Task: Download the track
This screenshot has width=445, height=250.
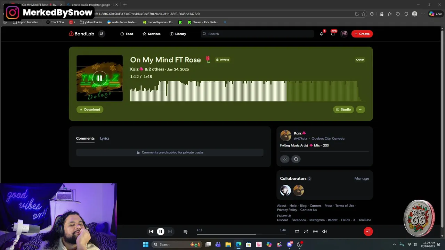Action: pyautogui.click(x=90, y=109)
